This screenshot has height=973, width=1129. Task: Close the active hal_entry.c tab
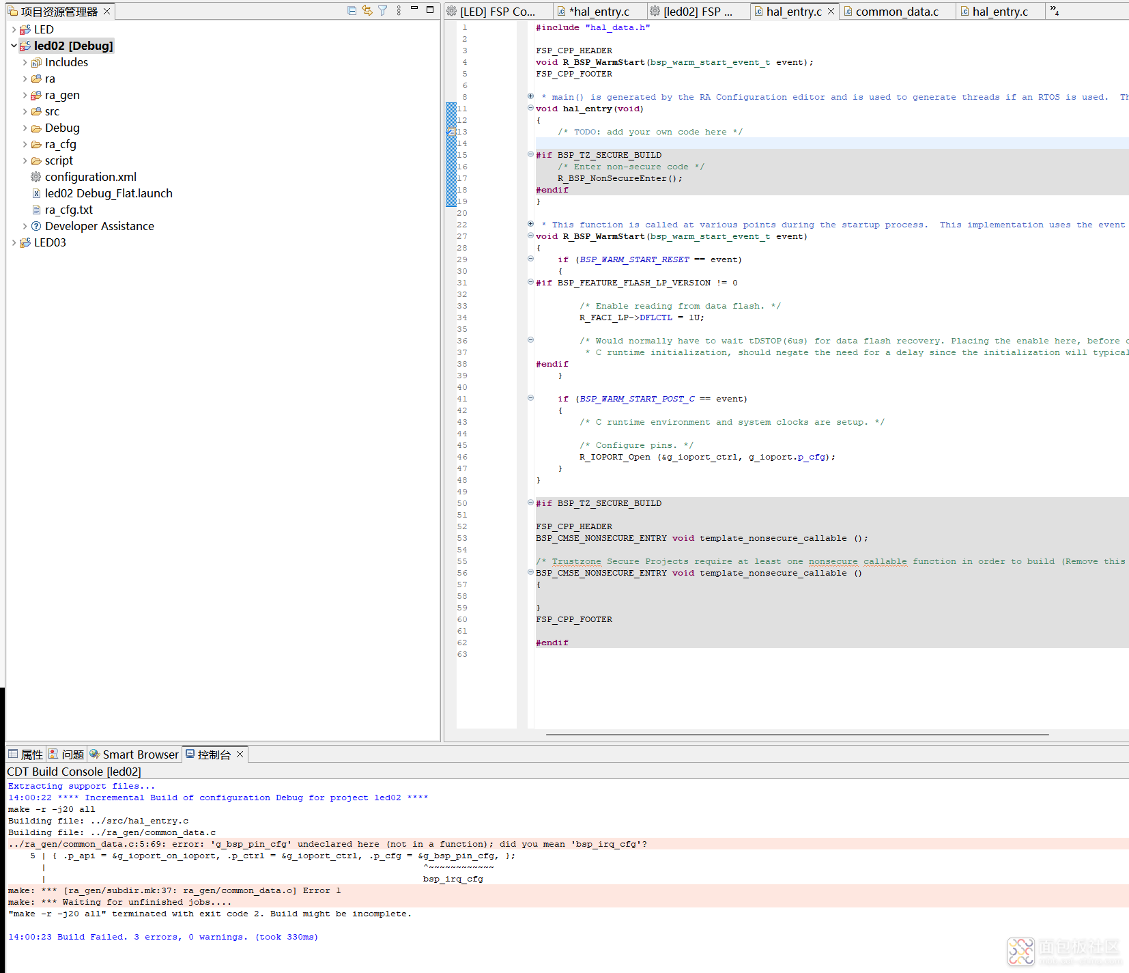(x=831, y=12)
